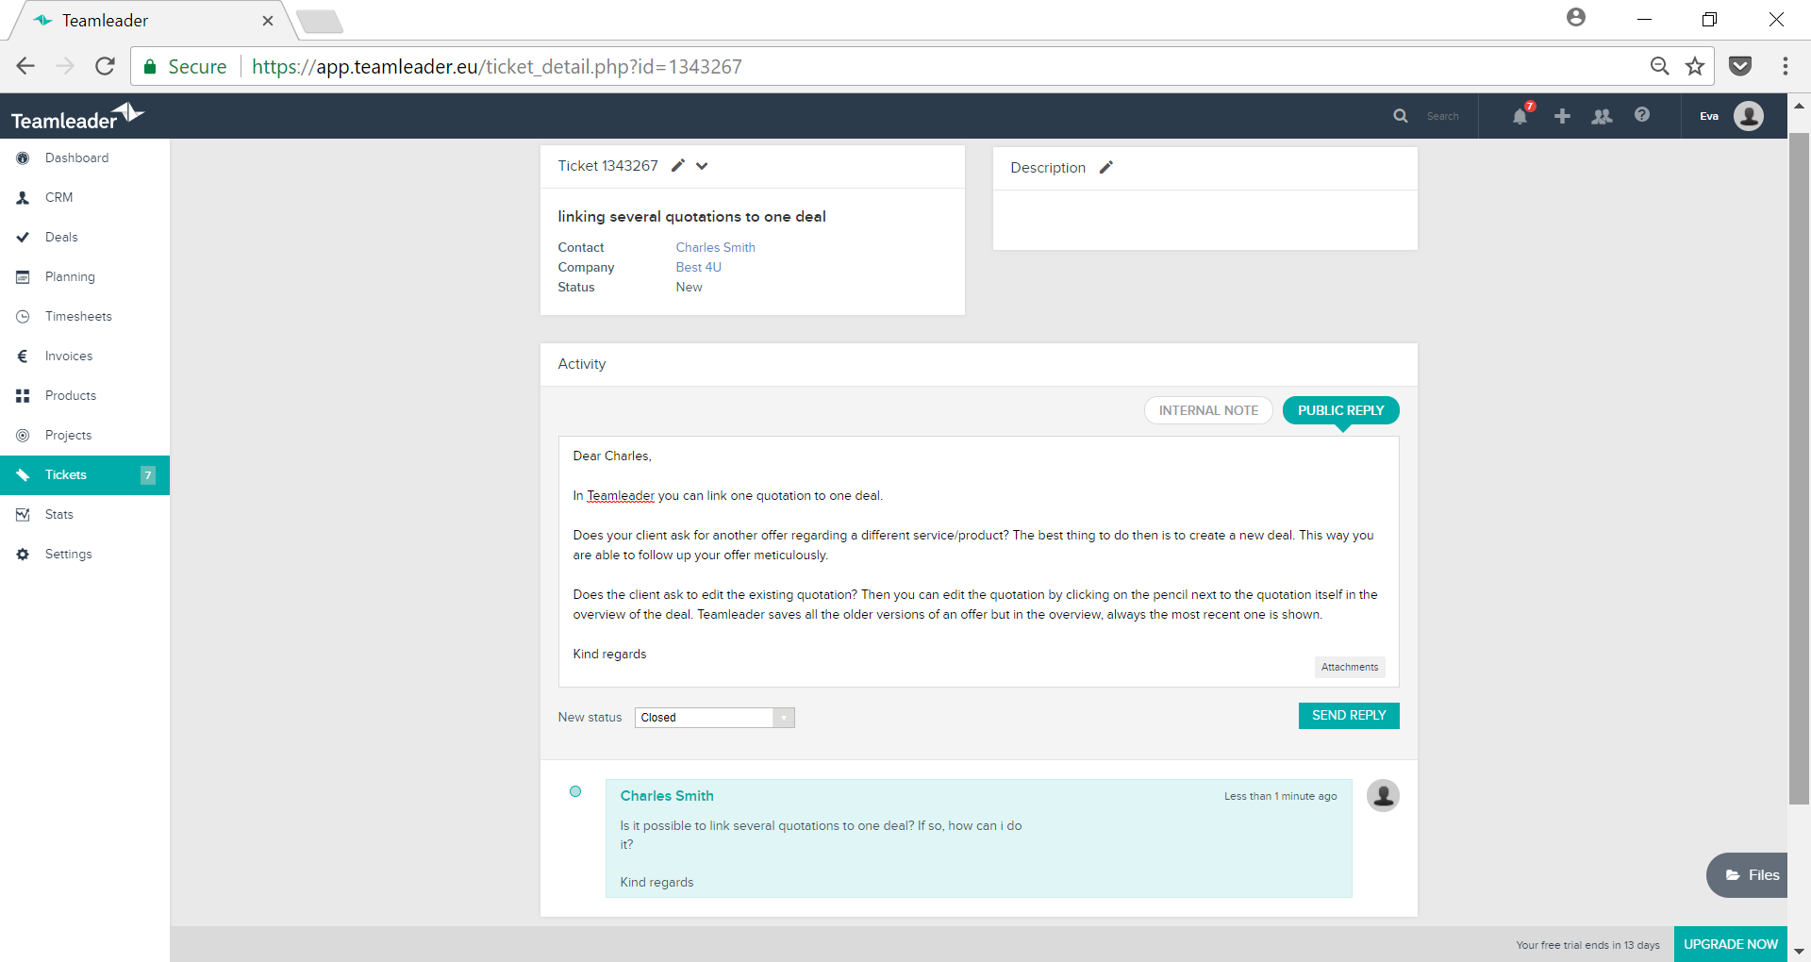
Task: Click the Products grid icon in sidebar
Action: 23,396
